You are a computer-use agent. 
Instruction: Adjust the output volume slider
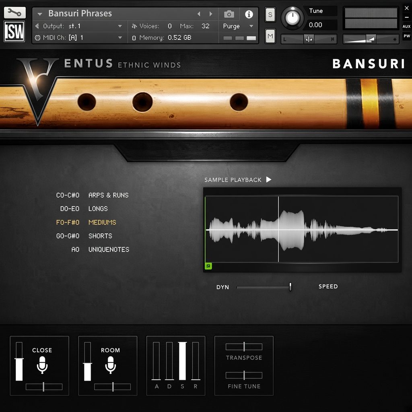[371, 39]
